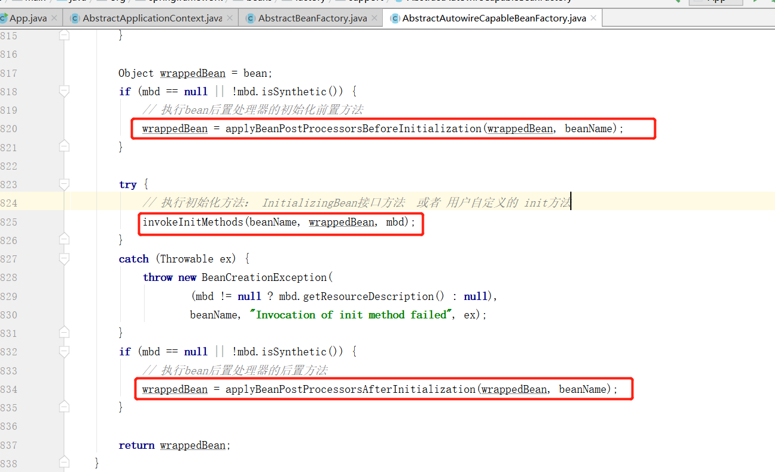This screenshot has height=472, width=775.
Task: Close the App.java tab
Action: [x=54, y=18]
